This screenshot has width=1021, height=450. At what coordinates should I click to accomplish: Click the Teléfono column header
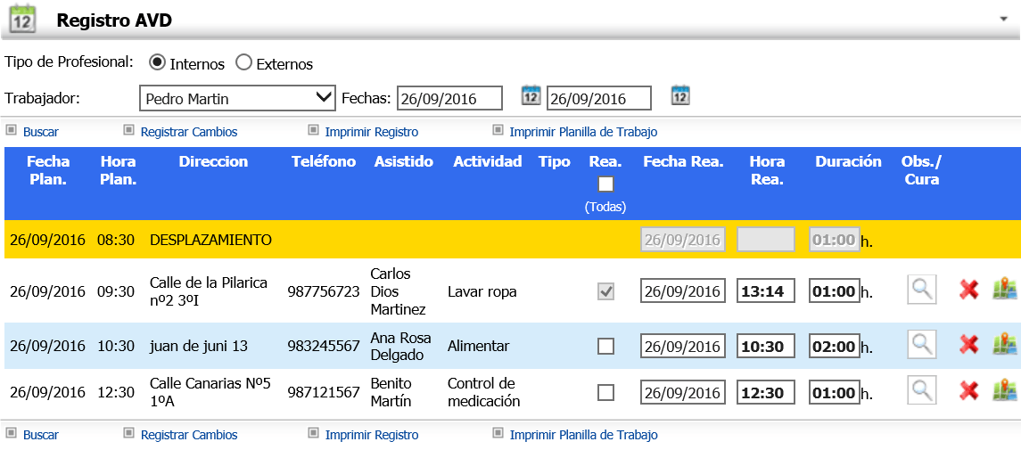(x=324, y=162)
